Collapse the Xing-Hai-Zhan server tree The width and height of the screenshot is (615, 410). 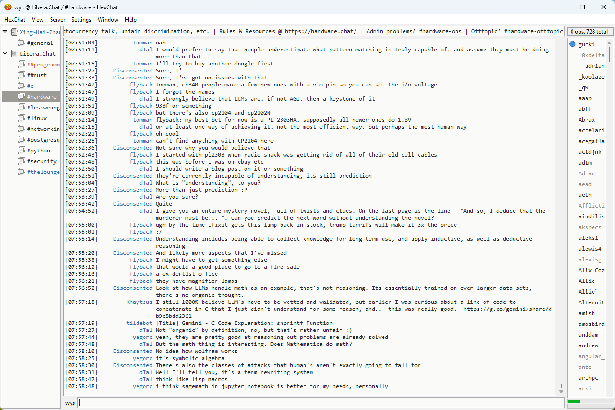[x=5, y=32]
